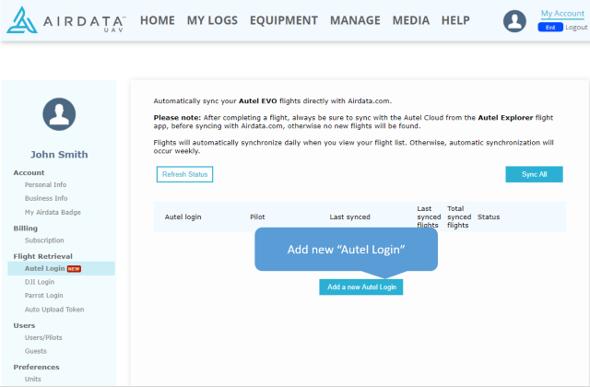Click the NEW badge beside Autel Login
This screenshot has width=590, height=387.
[x=74, y=269]
